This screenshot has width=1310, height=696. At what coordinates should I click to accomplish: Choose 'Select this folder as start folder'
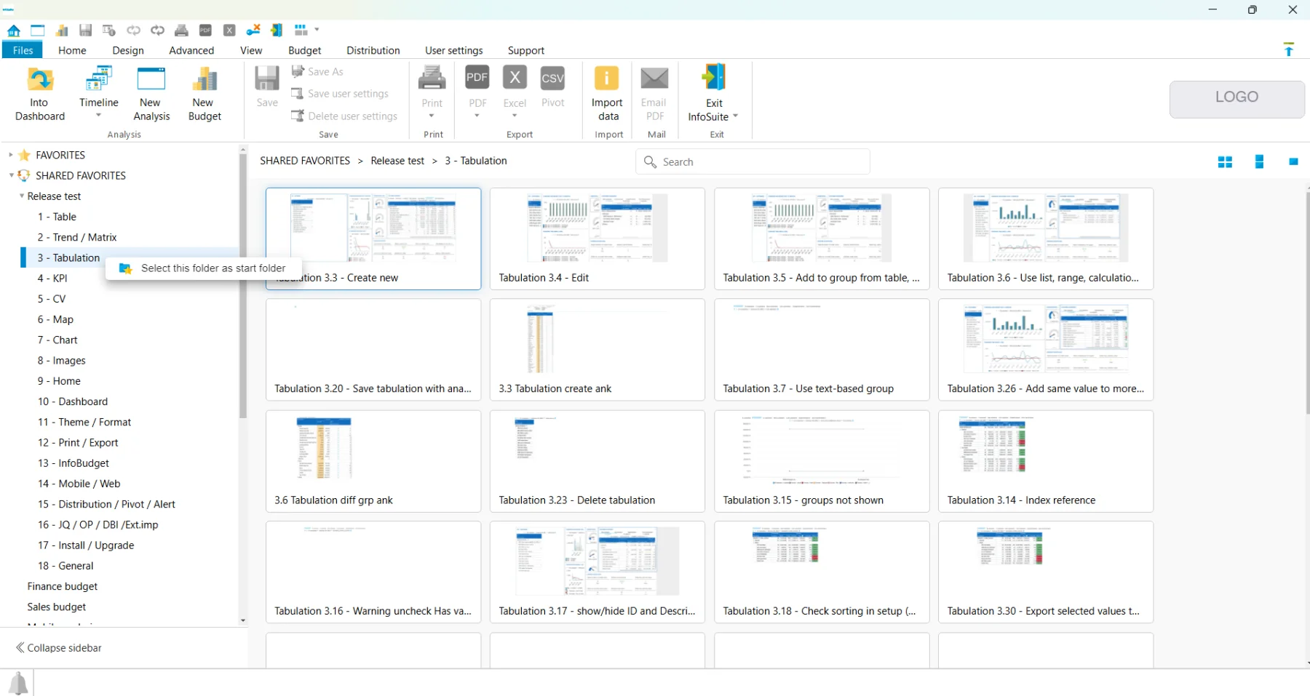click(204, 268)
